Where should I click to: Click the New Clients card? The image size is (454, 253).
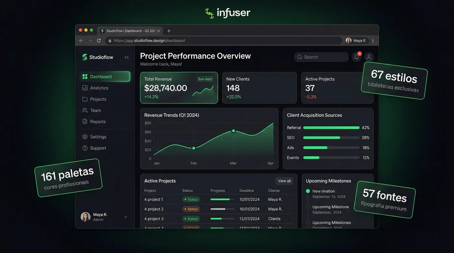pos(259,88)
